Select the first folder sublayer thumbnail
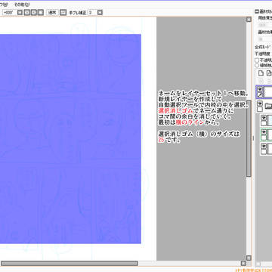 (270, 120)
